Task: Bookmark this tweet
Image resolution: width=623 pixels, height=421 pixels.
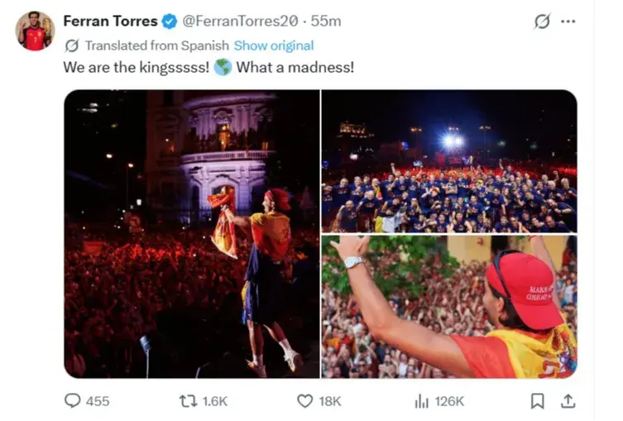Action: [x=538, y=401]
